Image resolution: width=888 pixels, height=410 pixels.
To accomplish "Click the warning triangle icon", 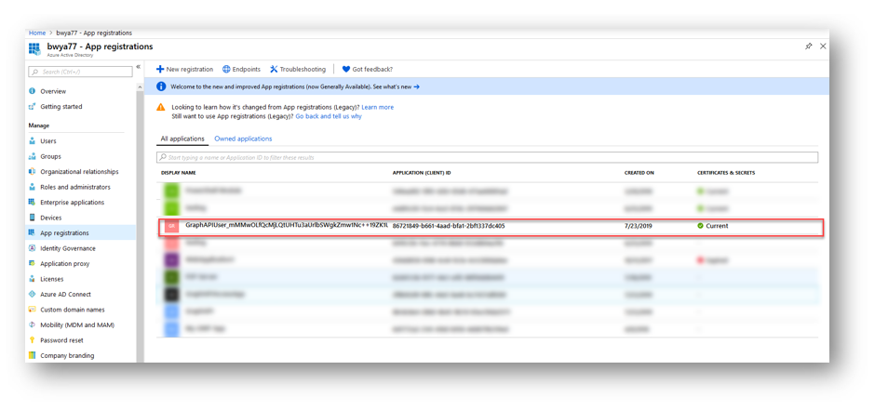I will coord(161,107).
